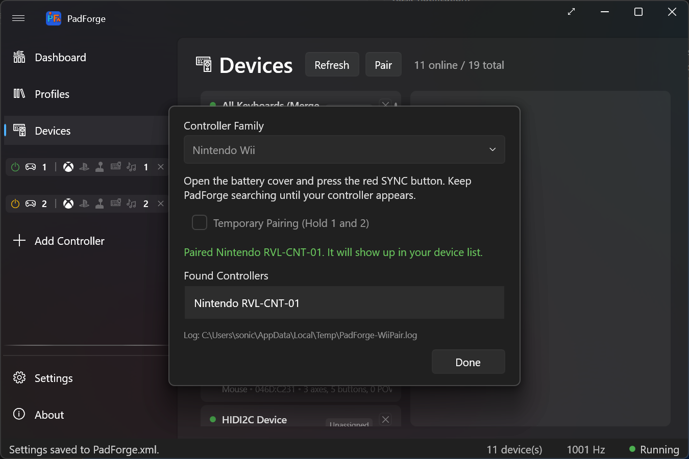Viewport: 689px width, 459px height.
Task: Click the '11 device(s)' status entry
Action: click(x=514, y=449)
